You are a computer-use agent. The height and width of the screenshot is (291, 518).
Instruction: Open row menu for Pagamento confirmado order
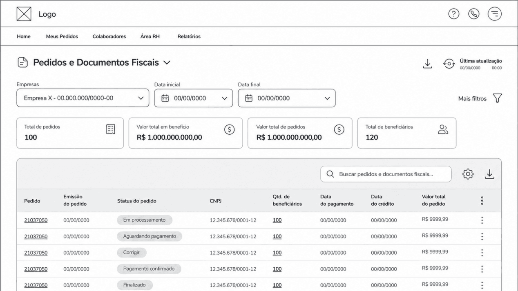482,269
